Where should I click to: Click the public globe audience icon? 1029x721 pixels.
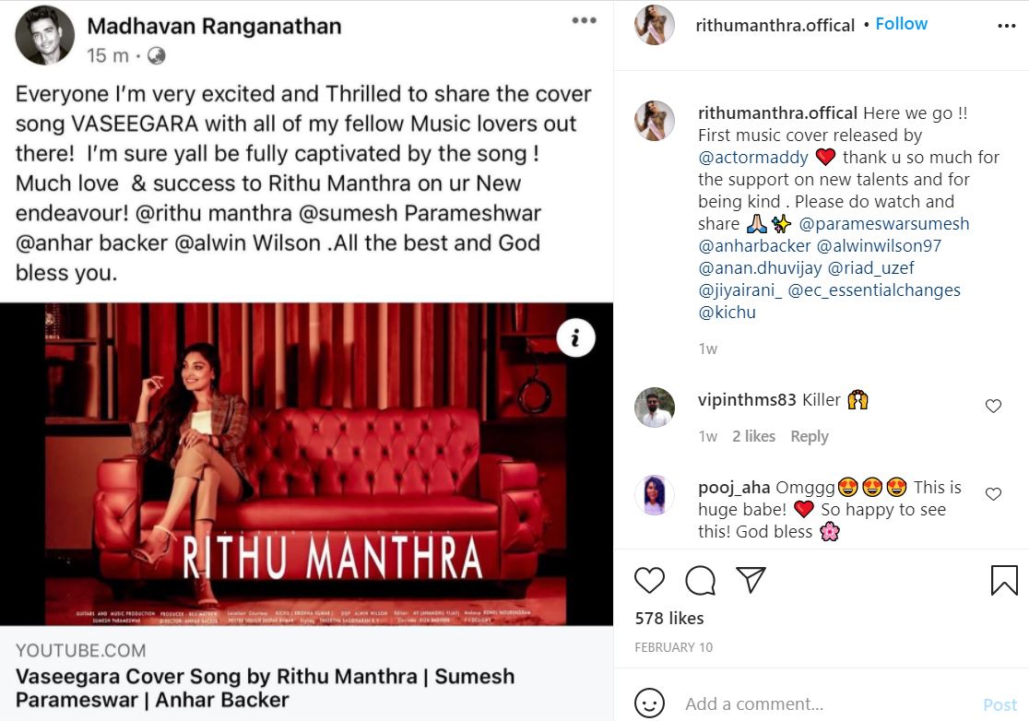156,55
